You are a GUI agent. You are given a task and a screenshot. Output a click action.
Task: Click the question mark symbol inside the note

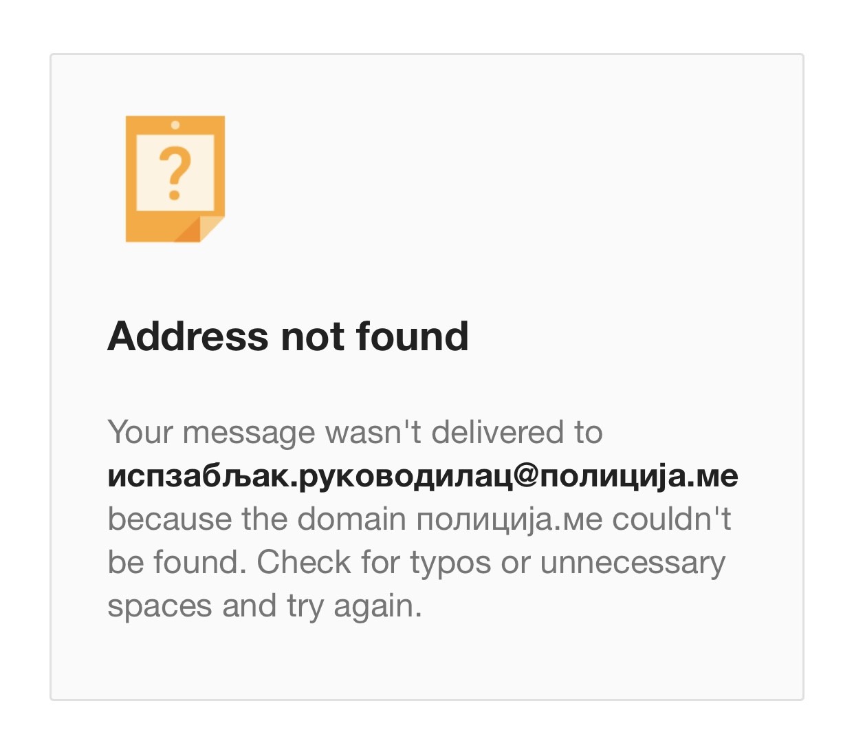(x=175, y=174)
